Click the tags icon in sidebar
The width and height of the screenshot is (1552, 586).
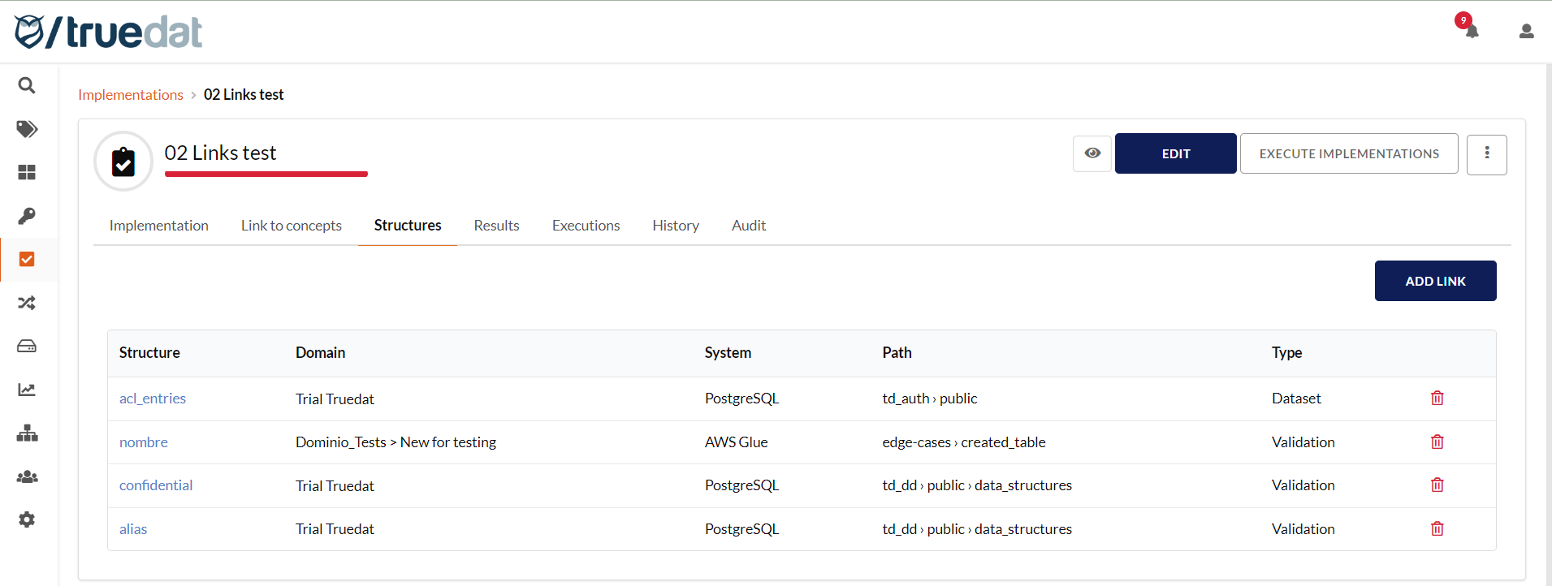click(27, 129)
